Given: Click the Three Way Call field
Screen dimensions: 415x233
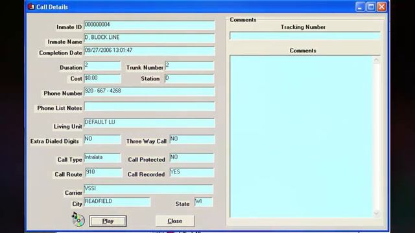Looking at the screenshot, I should click(192, 140).
